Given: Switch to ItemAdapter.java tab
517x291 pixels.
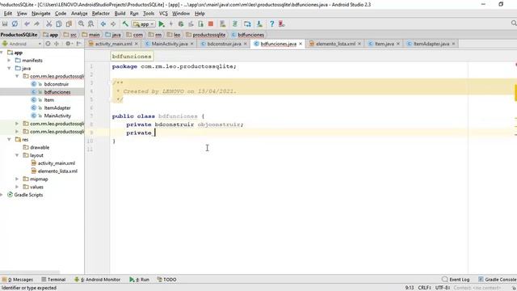Looking at the screenshot, I should pyautogui.click(x=431, y=44).
